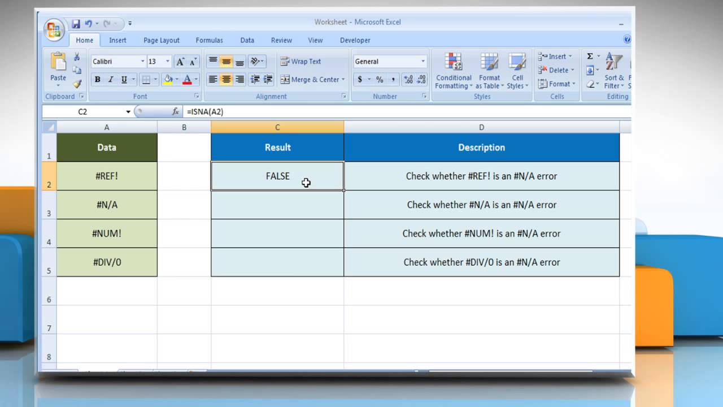Screen dimensions: 723x407
Task: Apply Accounting Number Format dollar icon
Action: [x=360, y=80]
